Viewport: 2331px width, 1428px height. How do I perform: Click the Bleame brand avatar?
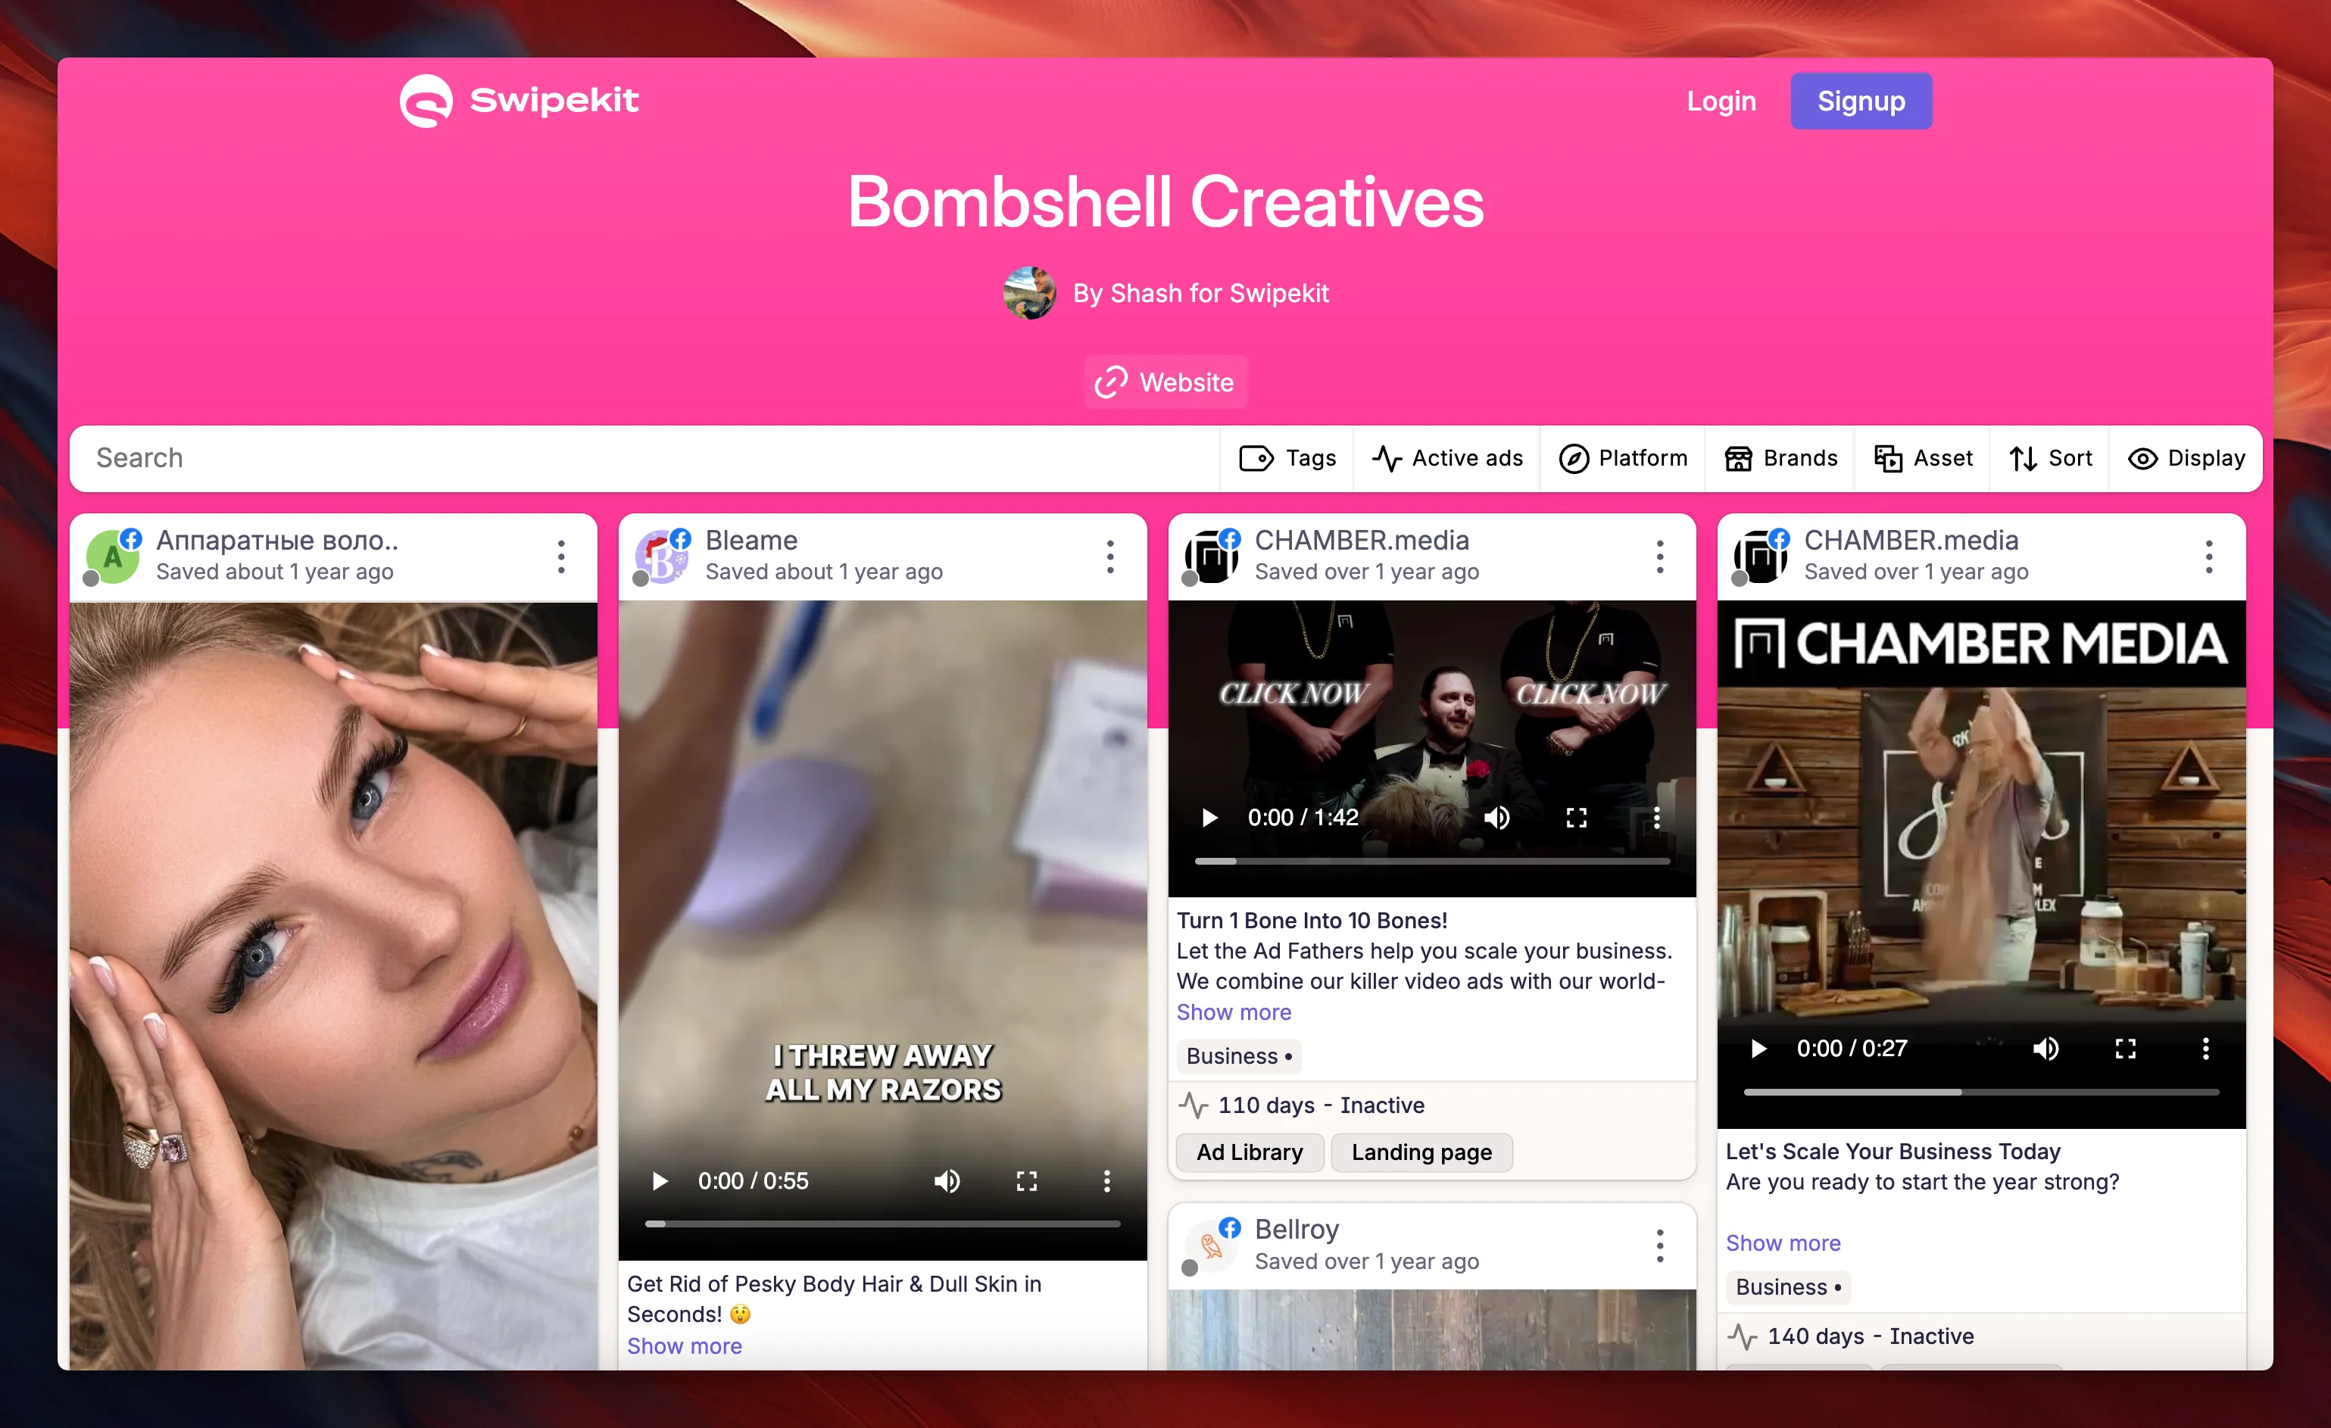(x=661, y=557)
